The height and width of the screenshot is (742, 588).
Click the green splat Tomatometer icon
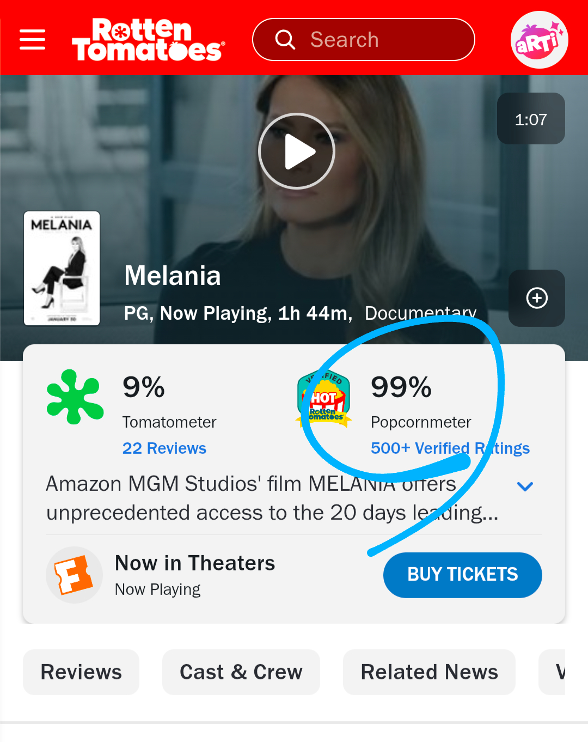point(75,397)
